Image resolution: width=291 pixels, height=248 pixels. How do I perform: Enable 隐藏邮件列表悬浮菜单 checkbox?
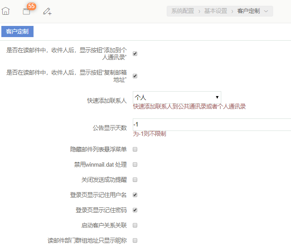pos(135,149)
